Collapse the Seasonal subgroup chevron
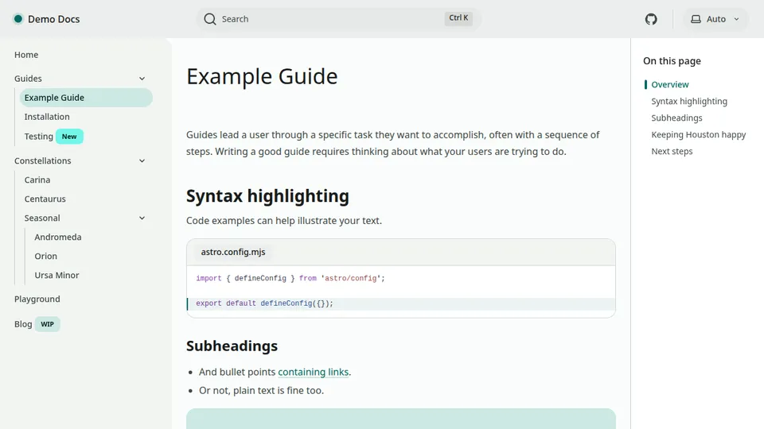 coord(142,218)
